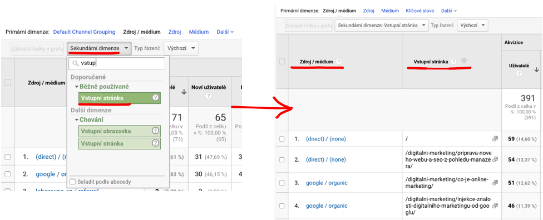This screenshot has width=543, height=220.
Task: Click Zdroj / médium column header in right table
Action: click(316, 62)
